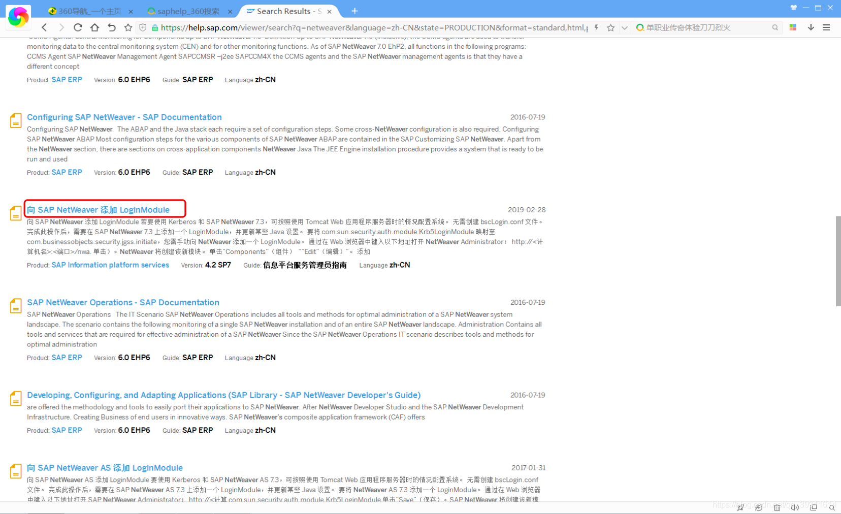The height and width of the screenshot is (514, 841).
Task: Go forward with the browser forward arrow
Action: click(x=61, y=27)
